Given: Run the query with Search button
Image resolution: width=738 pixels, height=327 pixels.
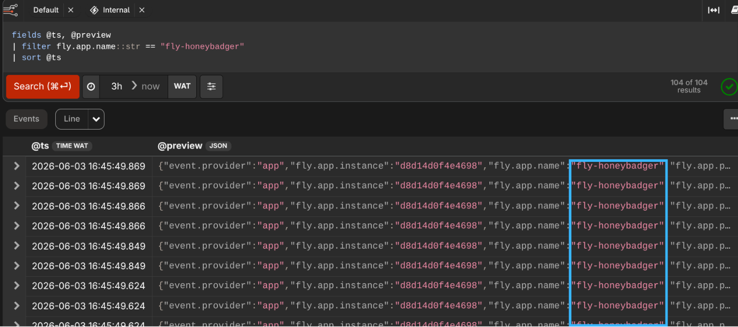Looking at the screenshot, I should 42,87.
